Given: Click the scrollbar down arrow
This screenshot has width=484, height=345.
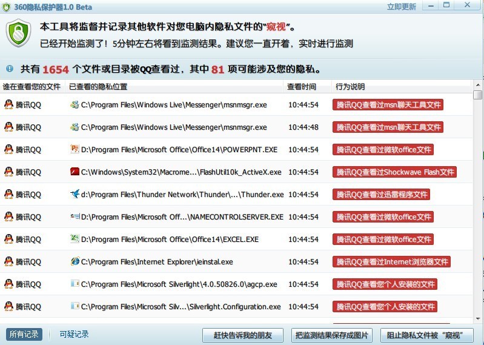Looking at the screenshot, I should point(478,319).
